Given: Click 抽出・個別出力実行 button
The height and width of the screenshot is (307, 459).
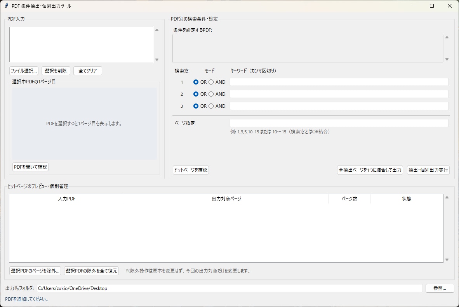Looking at the screenshot, I should click(x=428, y=170).
